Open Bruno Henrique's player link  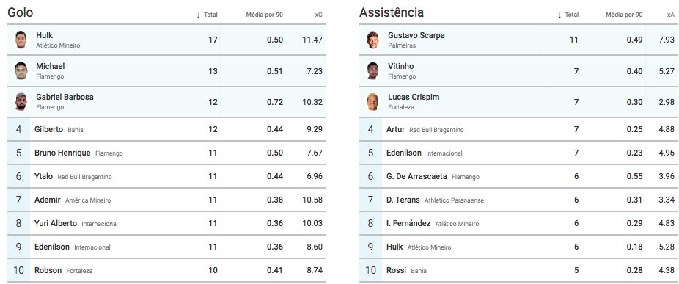62,153
